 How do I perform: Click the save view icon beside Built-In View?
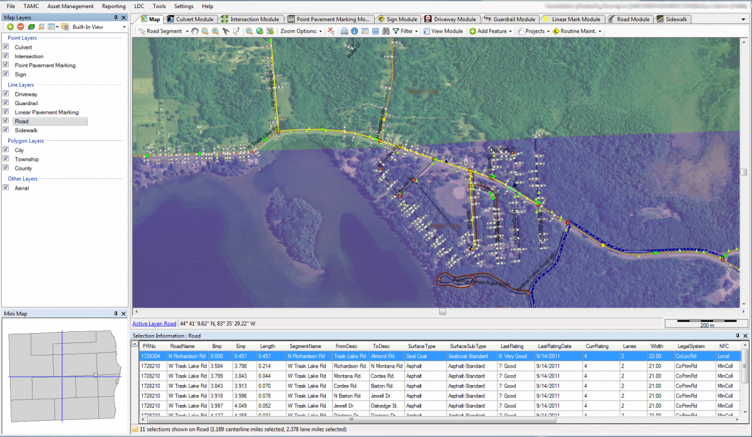[65, 27]
